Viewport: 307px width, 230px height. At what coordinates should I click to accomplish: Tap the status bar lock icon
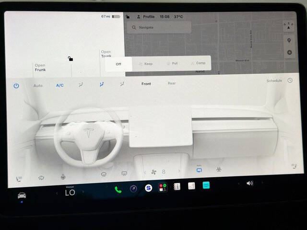pyautogui.click(x=128, y=17)
